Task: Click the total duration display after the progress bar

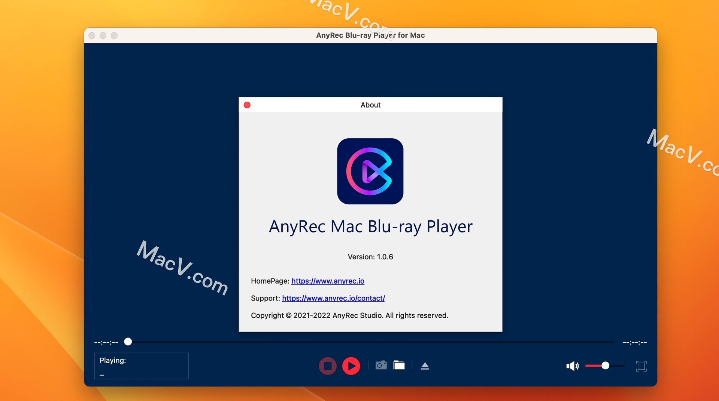Action: click(635, 342)
